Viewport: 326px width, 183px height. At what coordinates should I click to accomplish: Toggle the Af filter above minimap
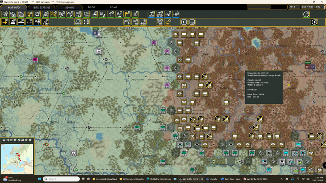(23, 140)
